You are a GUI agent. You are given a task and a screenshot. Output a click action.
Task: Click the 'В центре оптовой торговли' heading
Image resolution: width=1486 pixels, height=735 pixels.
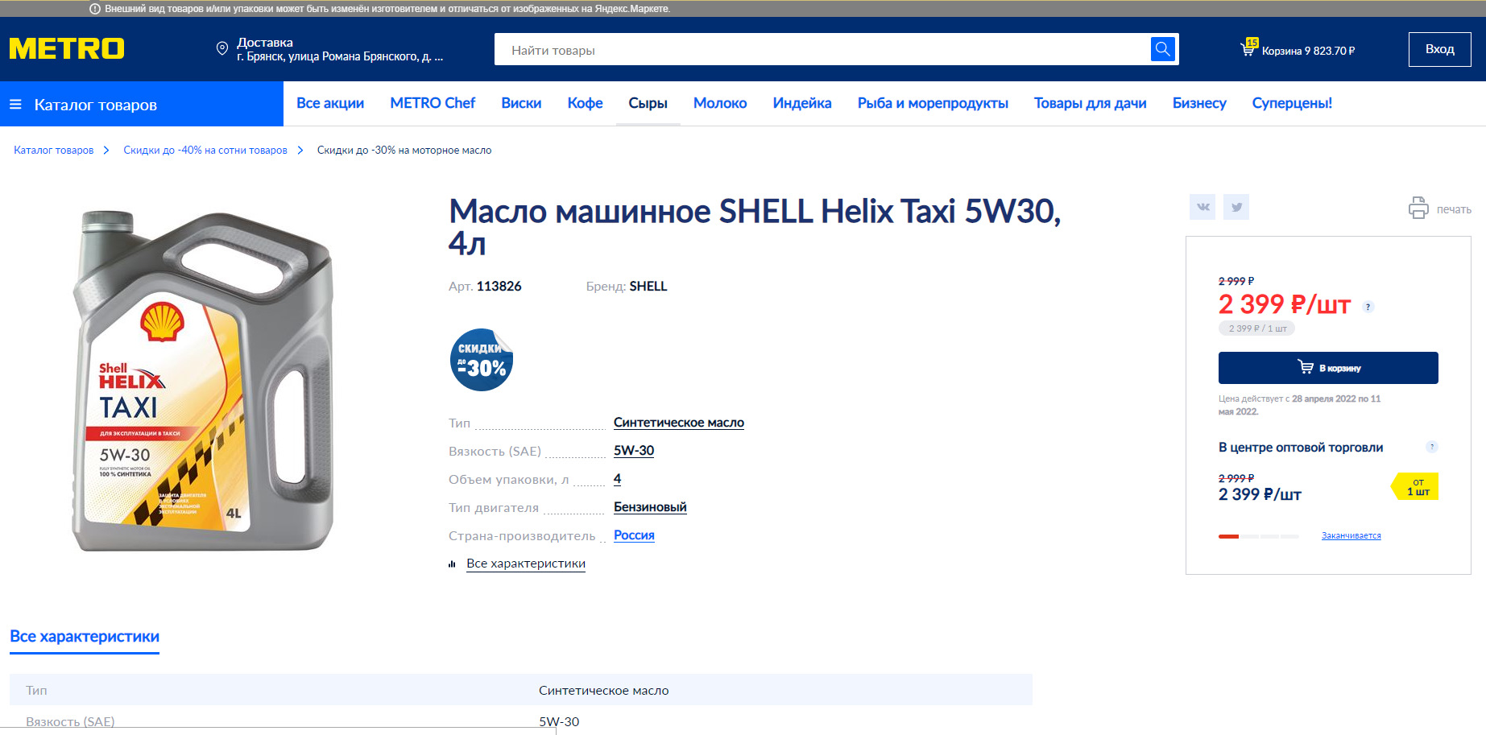pyautogui.click(x=1301, y=448)
